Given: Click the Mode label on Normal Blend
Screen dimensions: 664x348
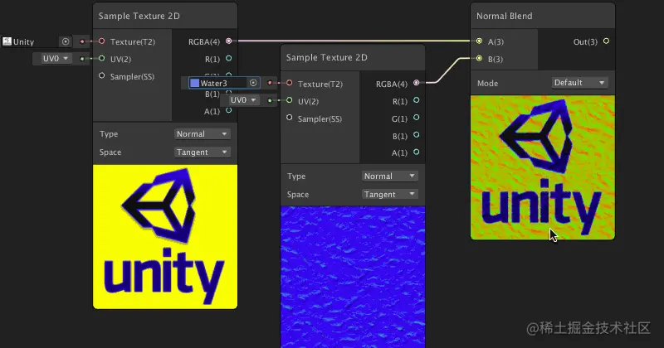Looking at the screenshot, I should 487,84.
